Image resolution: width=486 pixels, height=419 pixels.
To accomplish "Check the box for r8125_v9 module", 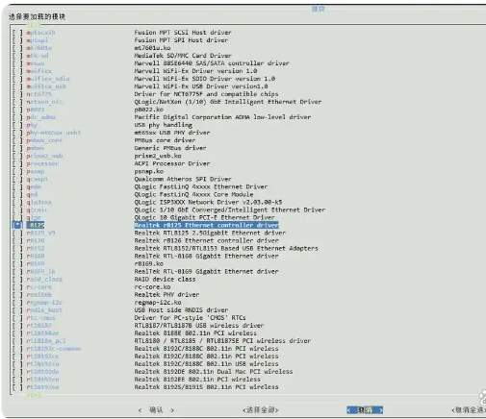I will click(17, 233).
